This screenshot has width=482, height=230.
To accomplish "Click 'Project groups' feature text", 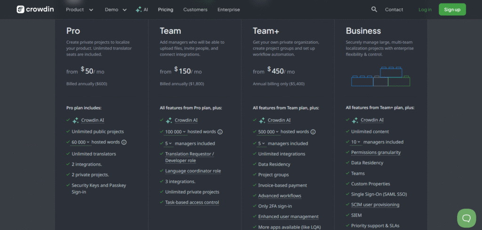I will pyautogui.click(x=273, y=174).
